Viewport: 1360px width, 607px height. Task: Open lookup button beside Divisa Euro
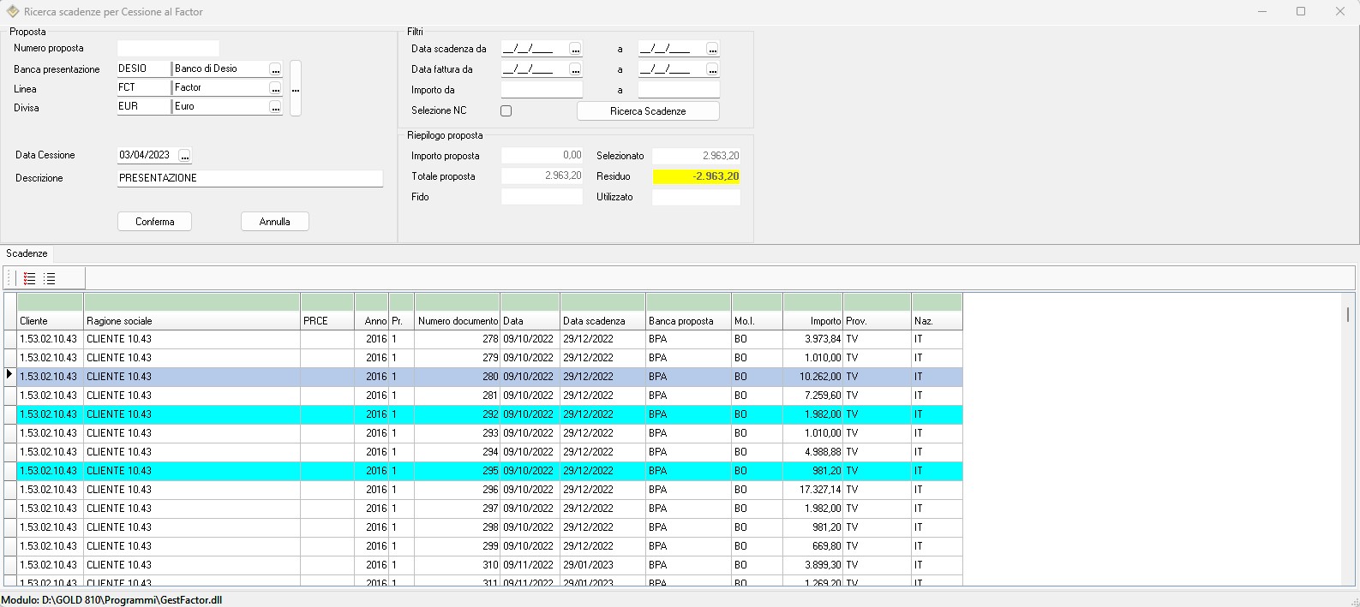click(275, 108)
